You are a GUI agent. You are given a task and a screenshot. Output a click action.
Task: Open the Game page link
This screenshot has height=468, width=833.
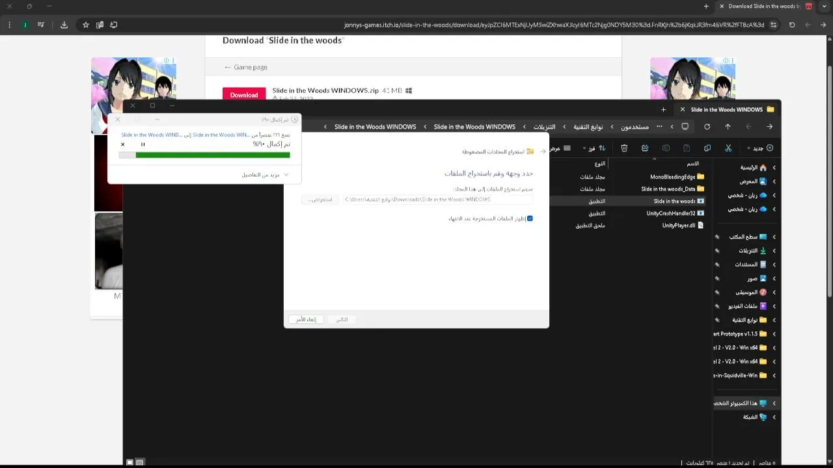pos(246,67)
